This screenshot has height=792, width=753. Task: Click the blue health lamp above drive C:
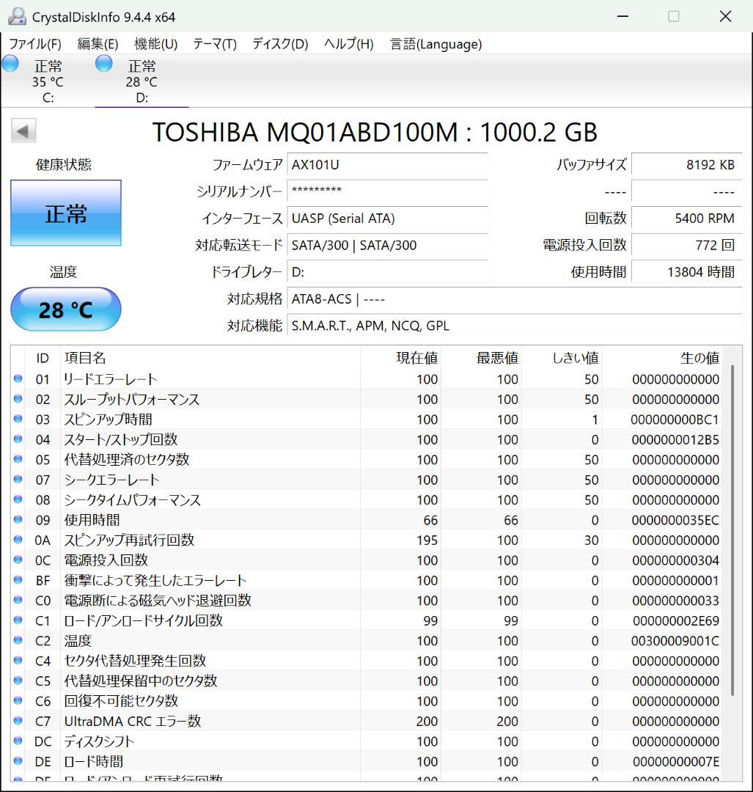(10, 64)
